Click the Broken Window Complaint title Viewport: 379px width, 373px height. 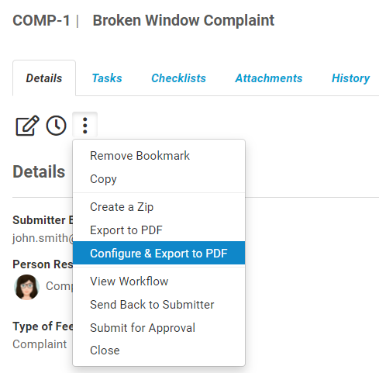pos(184,20)
